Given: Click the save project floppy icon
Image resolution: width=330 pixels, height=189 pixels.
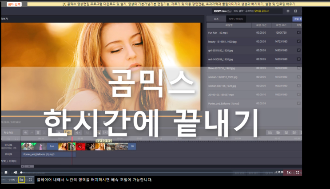Looking at the screenshot, I should click(286, 133).
